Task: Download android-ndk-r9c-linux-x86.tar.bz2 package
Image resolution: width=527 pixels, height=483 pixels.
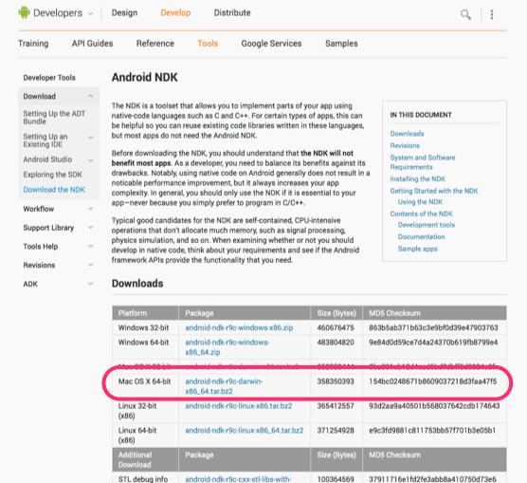Action: 239,406
